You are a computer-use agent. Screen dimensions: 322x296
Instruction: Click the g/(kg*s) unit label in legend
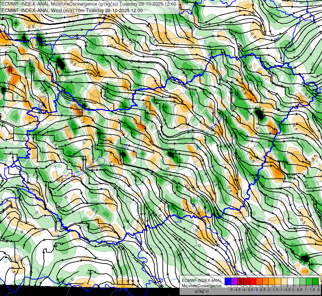[202, 291]
